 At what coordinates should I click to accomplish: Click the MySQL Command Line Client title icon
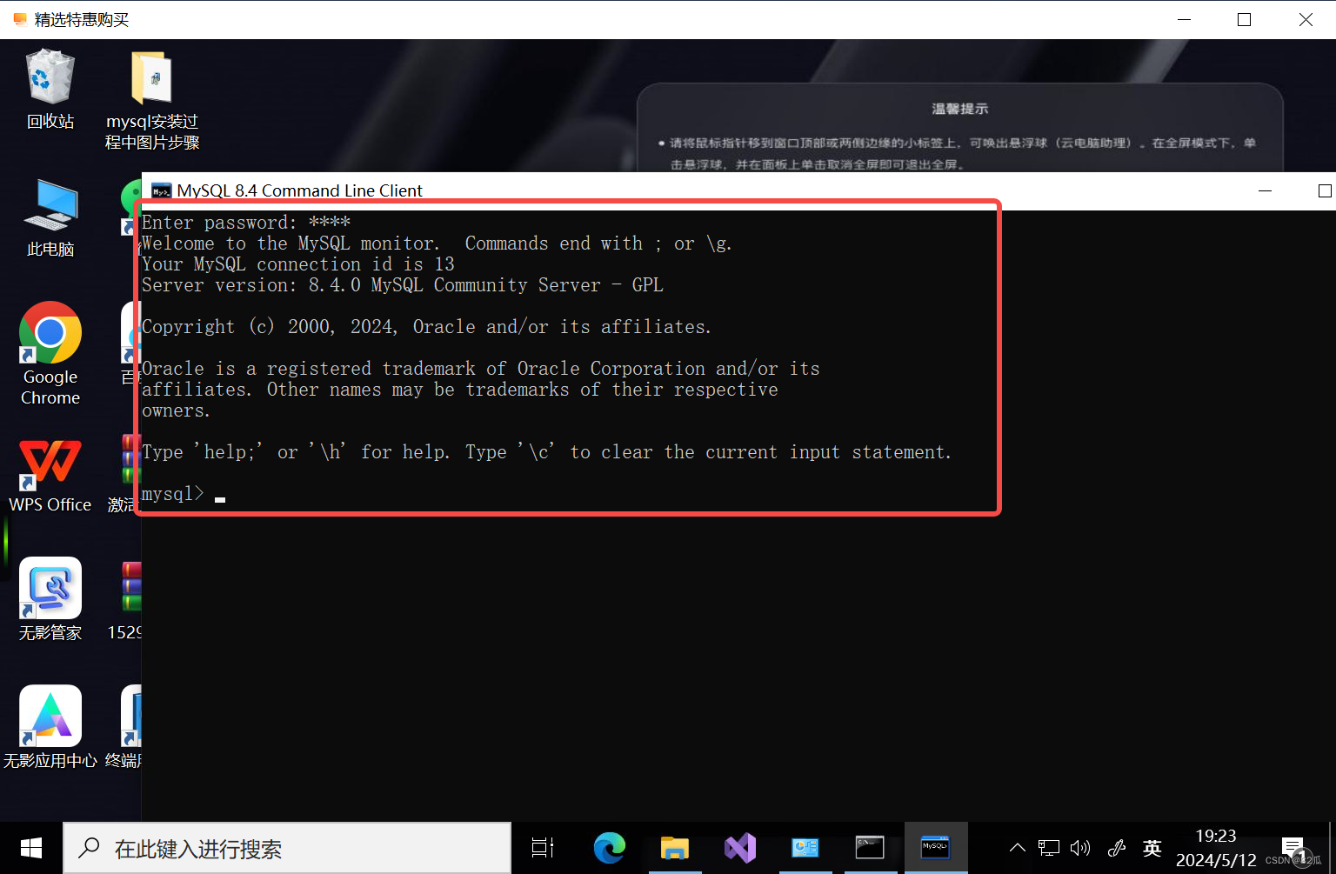coord(161,191)
